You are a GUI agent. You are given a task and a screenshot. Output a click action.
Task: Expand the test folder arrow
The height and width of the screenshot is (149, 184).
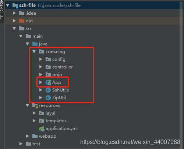point(21,144)
